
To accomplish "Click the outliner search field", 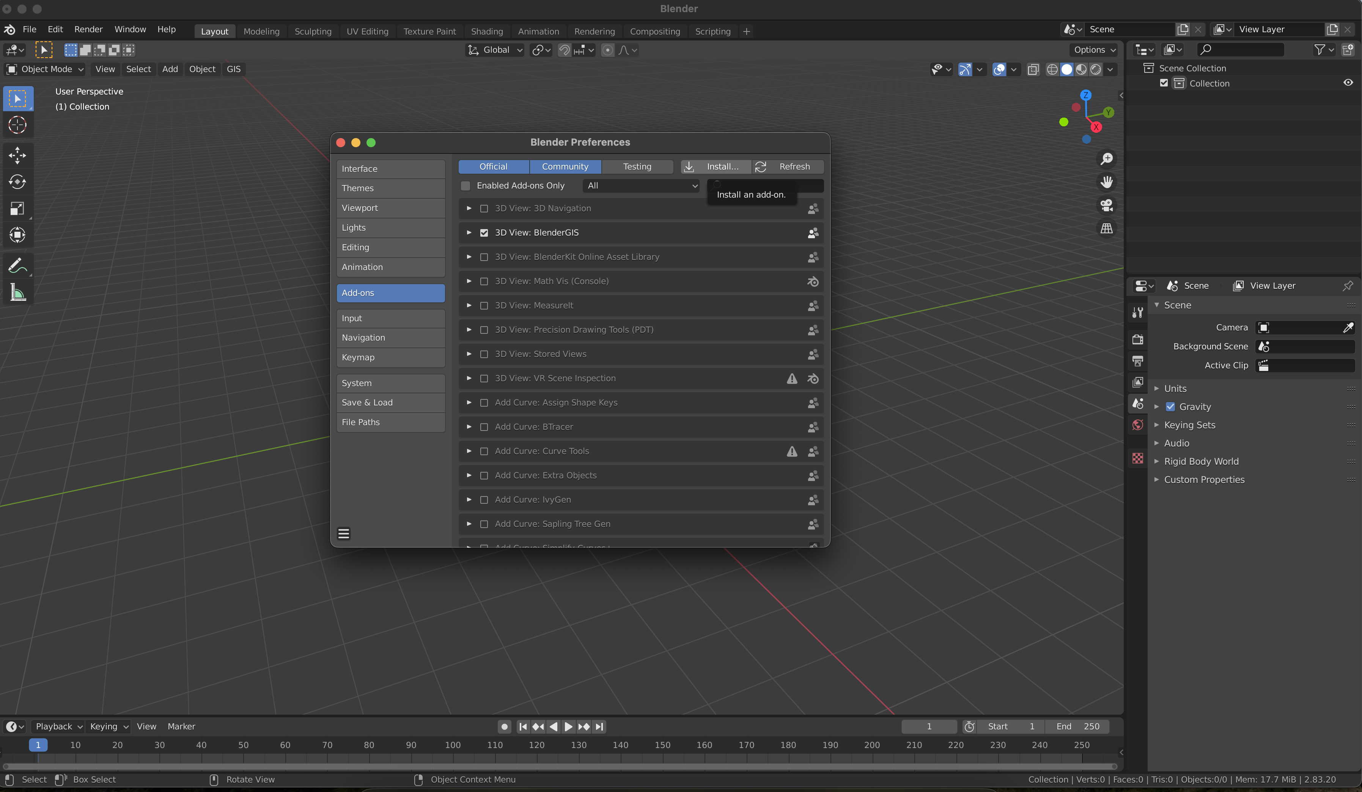I will [x=1239, y=50].
